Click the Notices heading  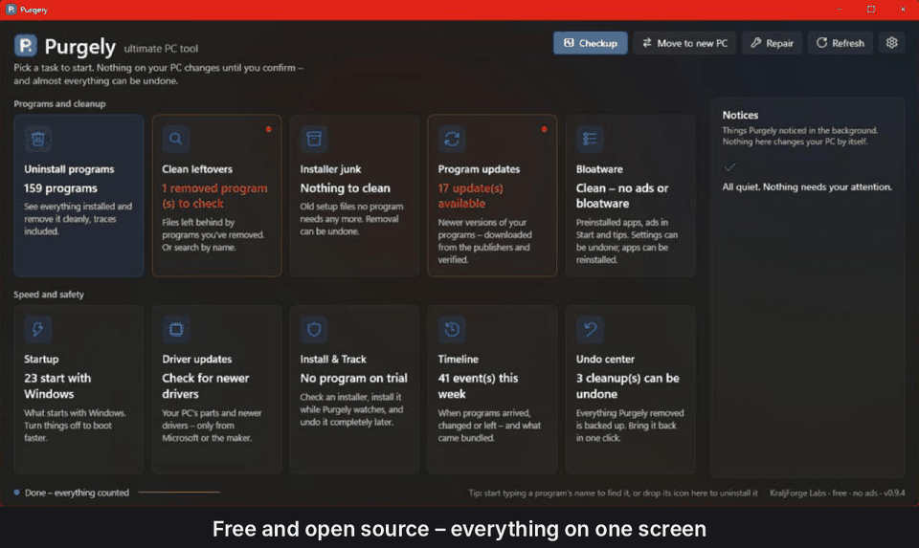tap(740, 116)
